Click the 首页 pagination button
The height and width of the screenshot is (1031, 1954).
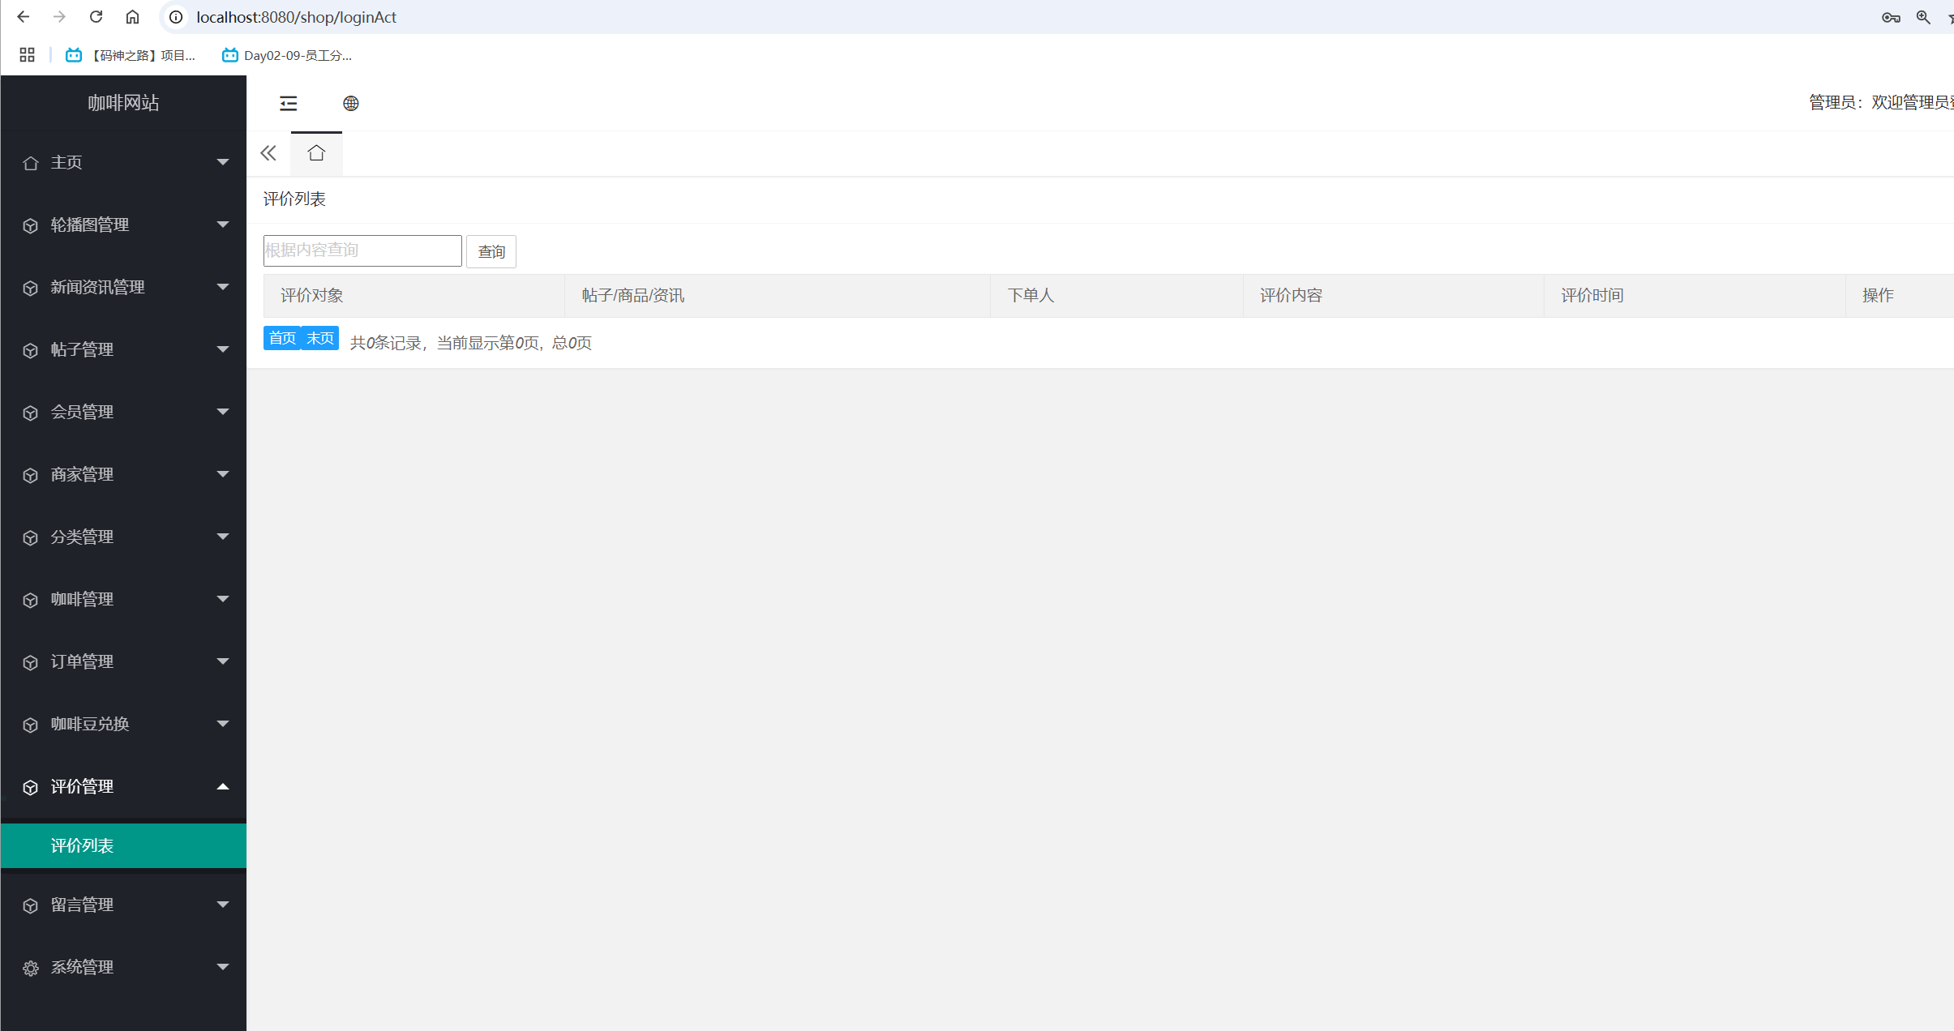click(x=282, y=338)
